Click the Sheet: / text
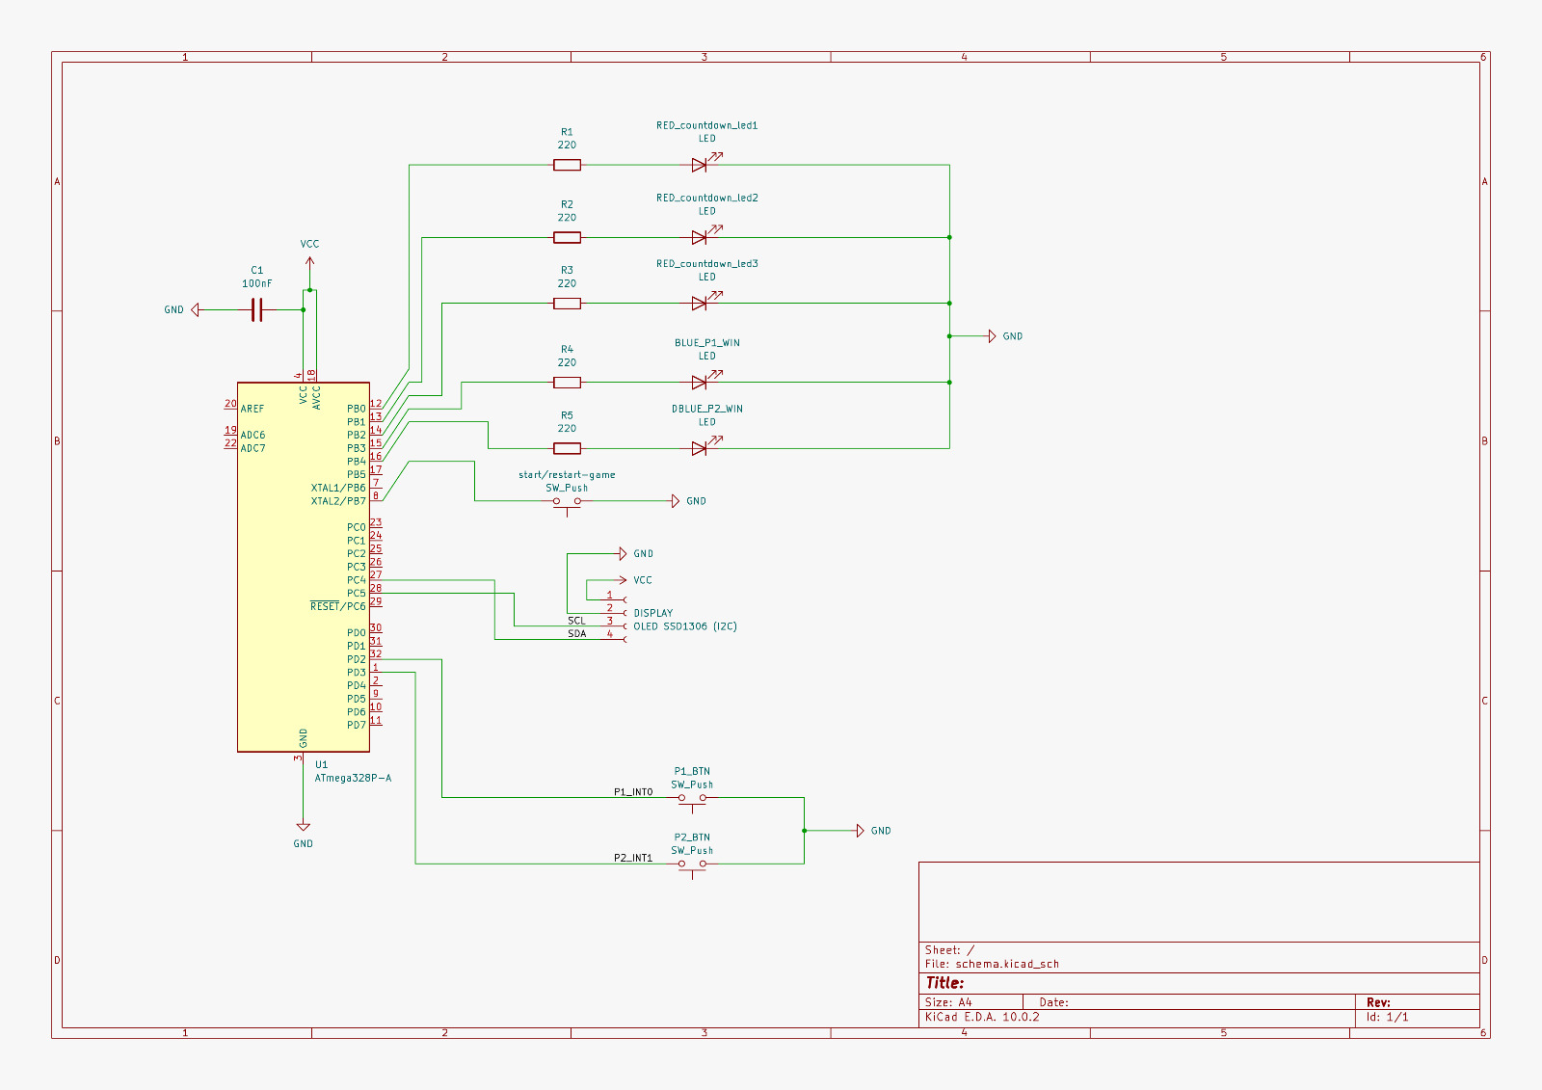 tap(949, 950)
